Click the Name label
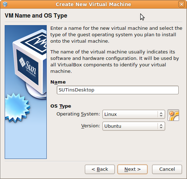This screenshot has width=187, height=179. (x=58, y=82)
